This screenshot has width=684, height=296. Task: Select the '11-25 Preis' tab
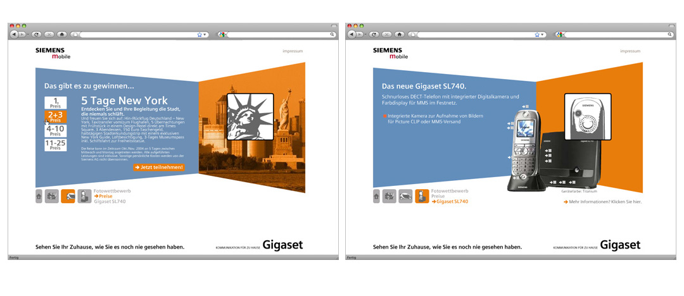[x=55, y=145]
